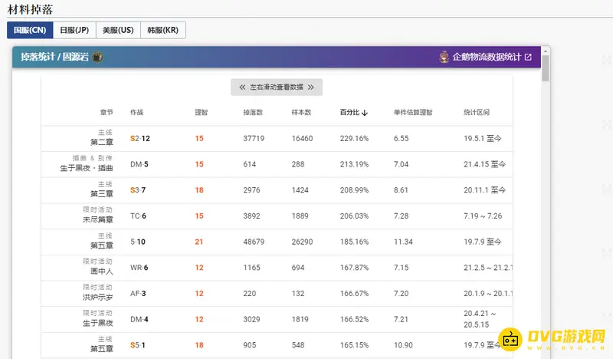Sort table by 统计区间 column header
613x359 pixels.
point(477,112)
